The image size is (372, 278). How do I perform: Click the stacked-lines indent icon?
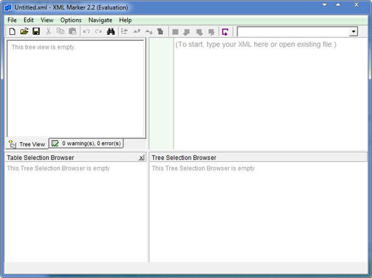[161, 32]
